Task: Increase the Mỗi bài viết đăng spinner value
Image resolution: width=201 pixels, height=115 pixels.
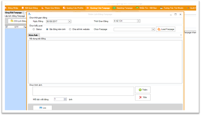Action: (65, 98)
